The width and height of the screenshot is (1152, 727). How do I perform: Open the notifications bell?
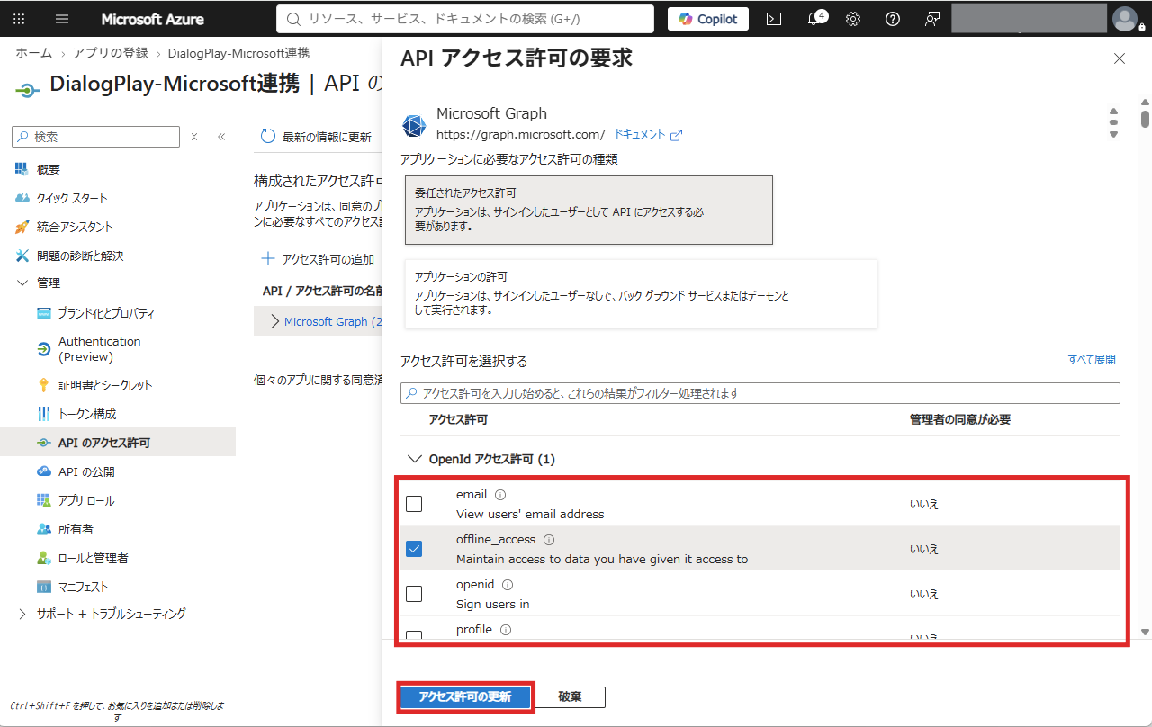(815, 19)
